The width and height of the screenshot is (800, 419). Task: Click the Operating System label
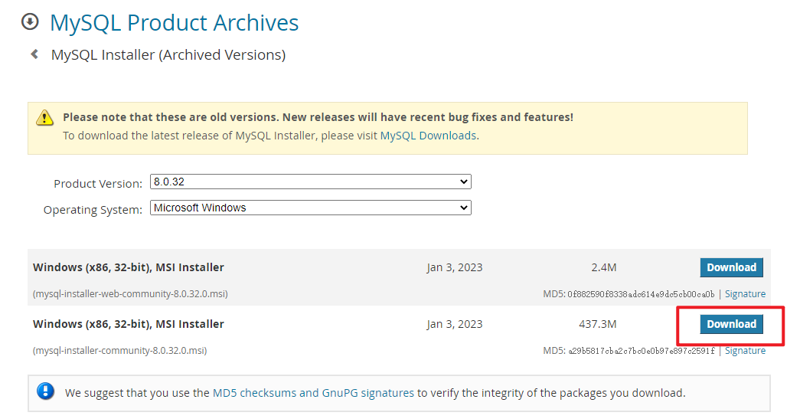coord(93,210)
